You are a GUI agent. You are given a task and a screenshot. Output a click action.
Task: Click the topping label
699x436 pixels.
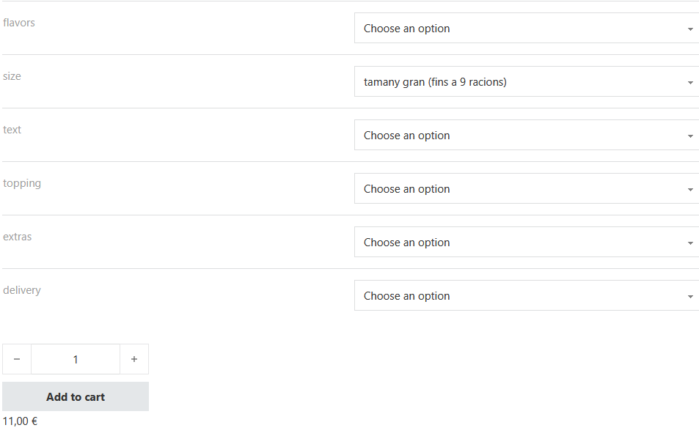(22, 183)
